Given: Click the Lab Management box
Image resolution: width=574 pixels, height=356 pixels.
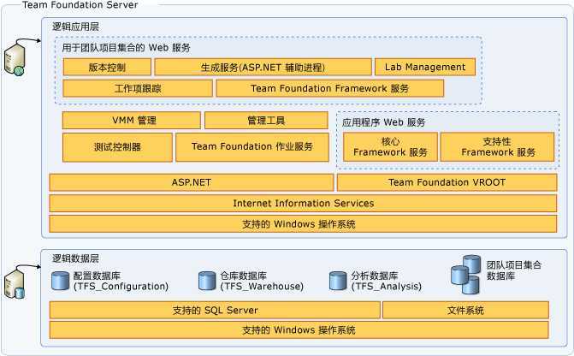Looking at the screenshot, I should click(425, 67).
